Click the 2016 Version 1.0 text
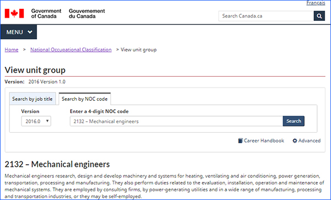331x200 pixels. [47, 82]
